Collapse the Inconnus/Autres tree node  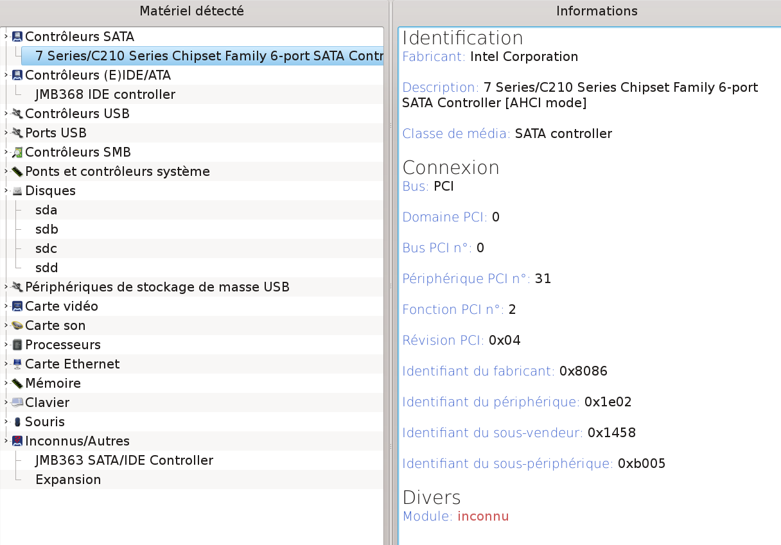point(6,441)
